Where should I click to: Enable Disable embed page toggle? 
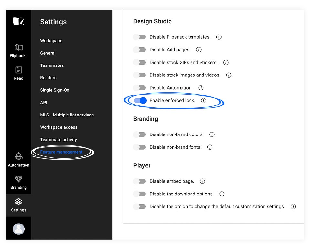click(139, 181)
